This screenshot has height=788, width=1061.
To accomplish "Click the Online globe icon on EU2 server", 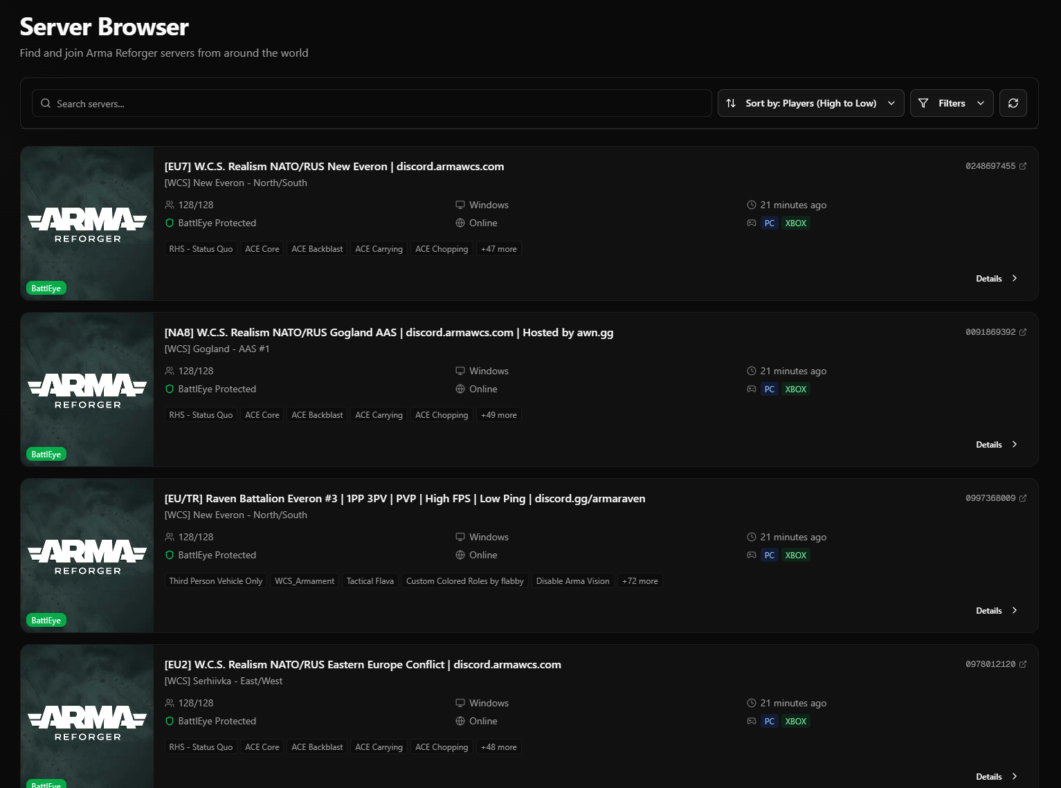I will pos(460,721).
